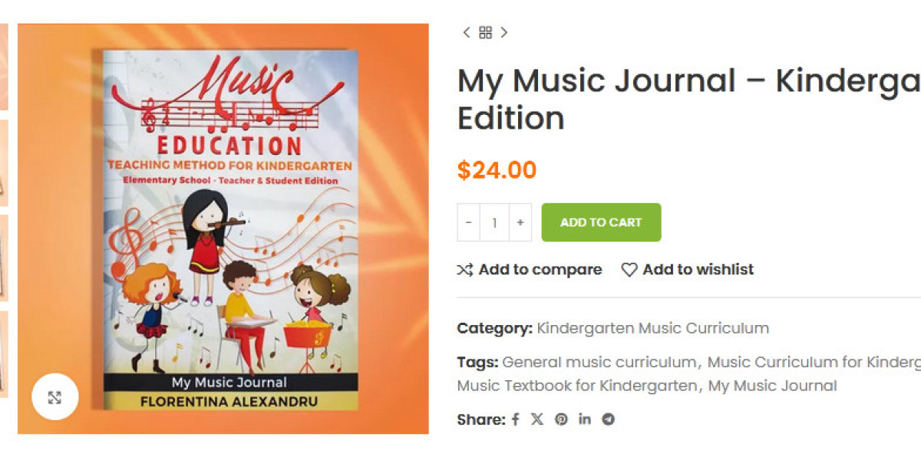Enlarge product image with fullscreen icon
This screenshot has height=460, width=921.
click(54, 397)
